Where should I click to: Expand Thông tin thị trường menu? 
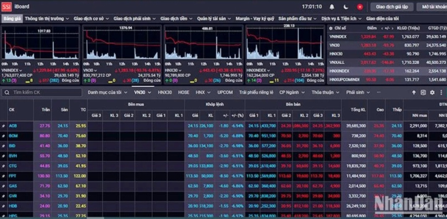47,19
